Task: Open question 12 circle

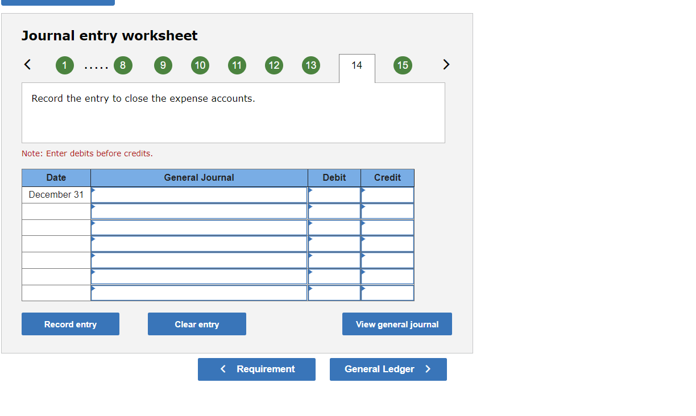Action: [274, 65]
